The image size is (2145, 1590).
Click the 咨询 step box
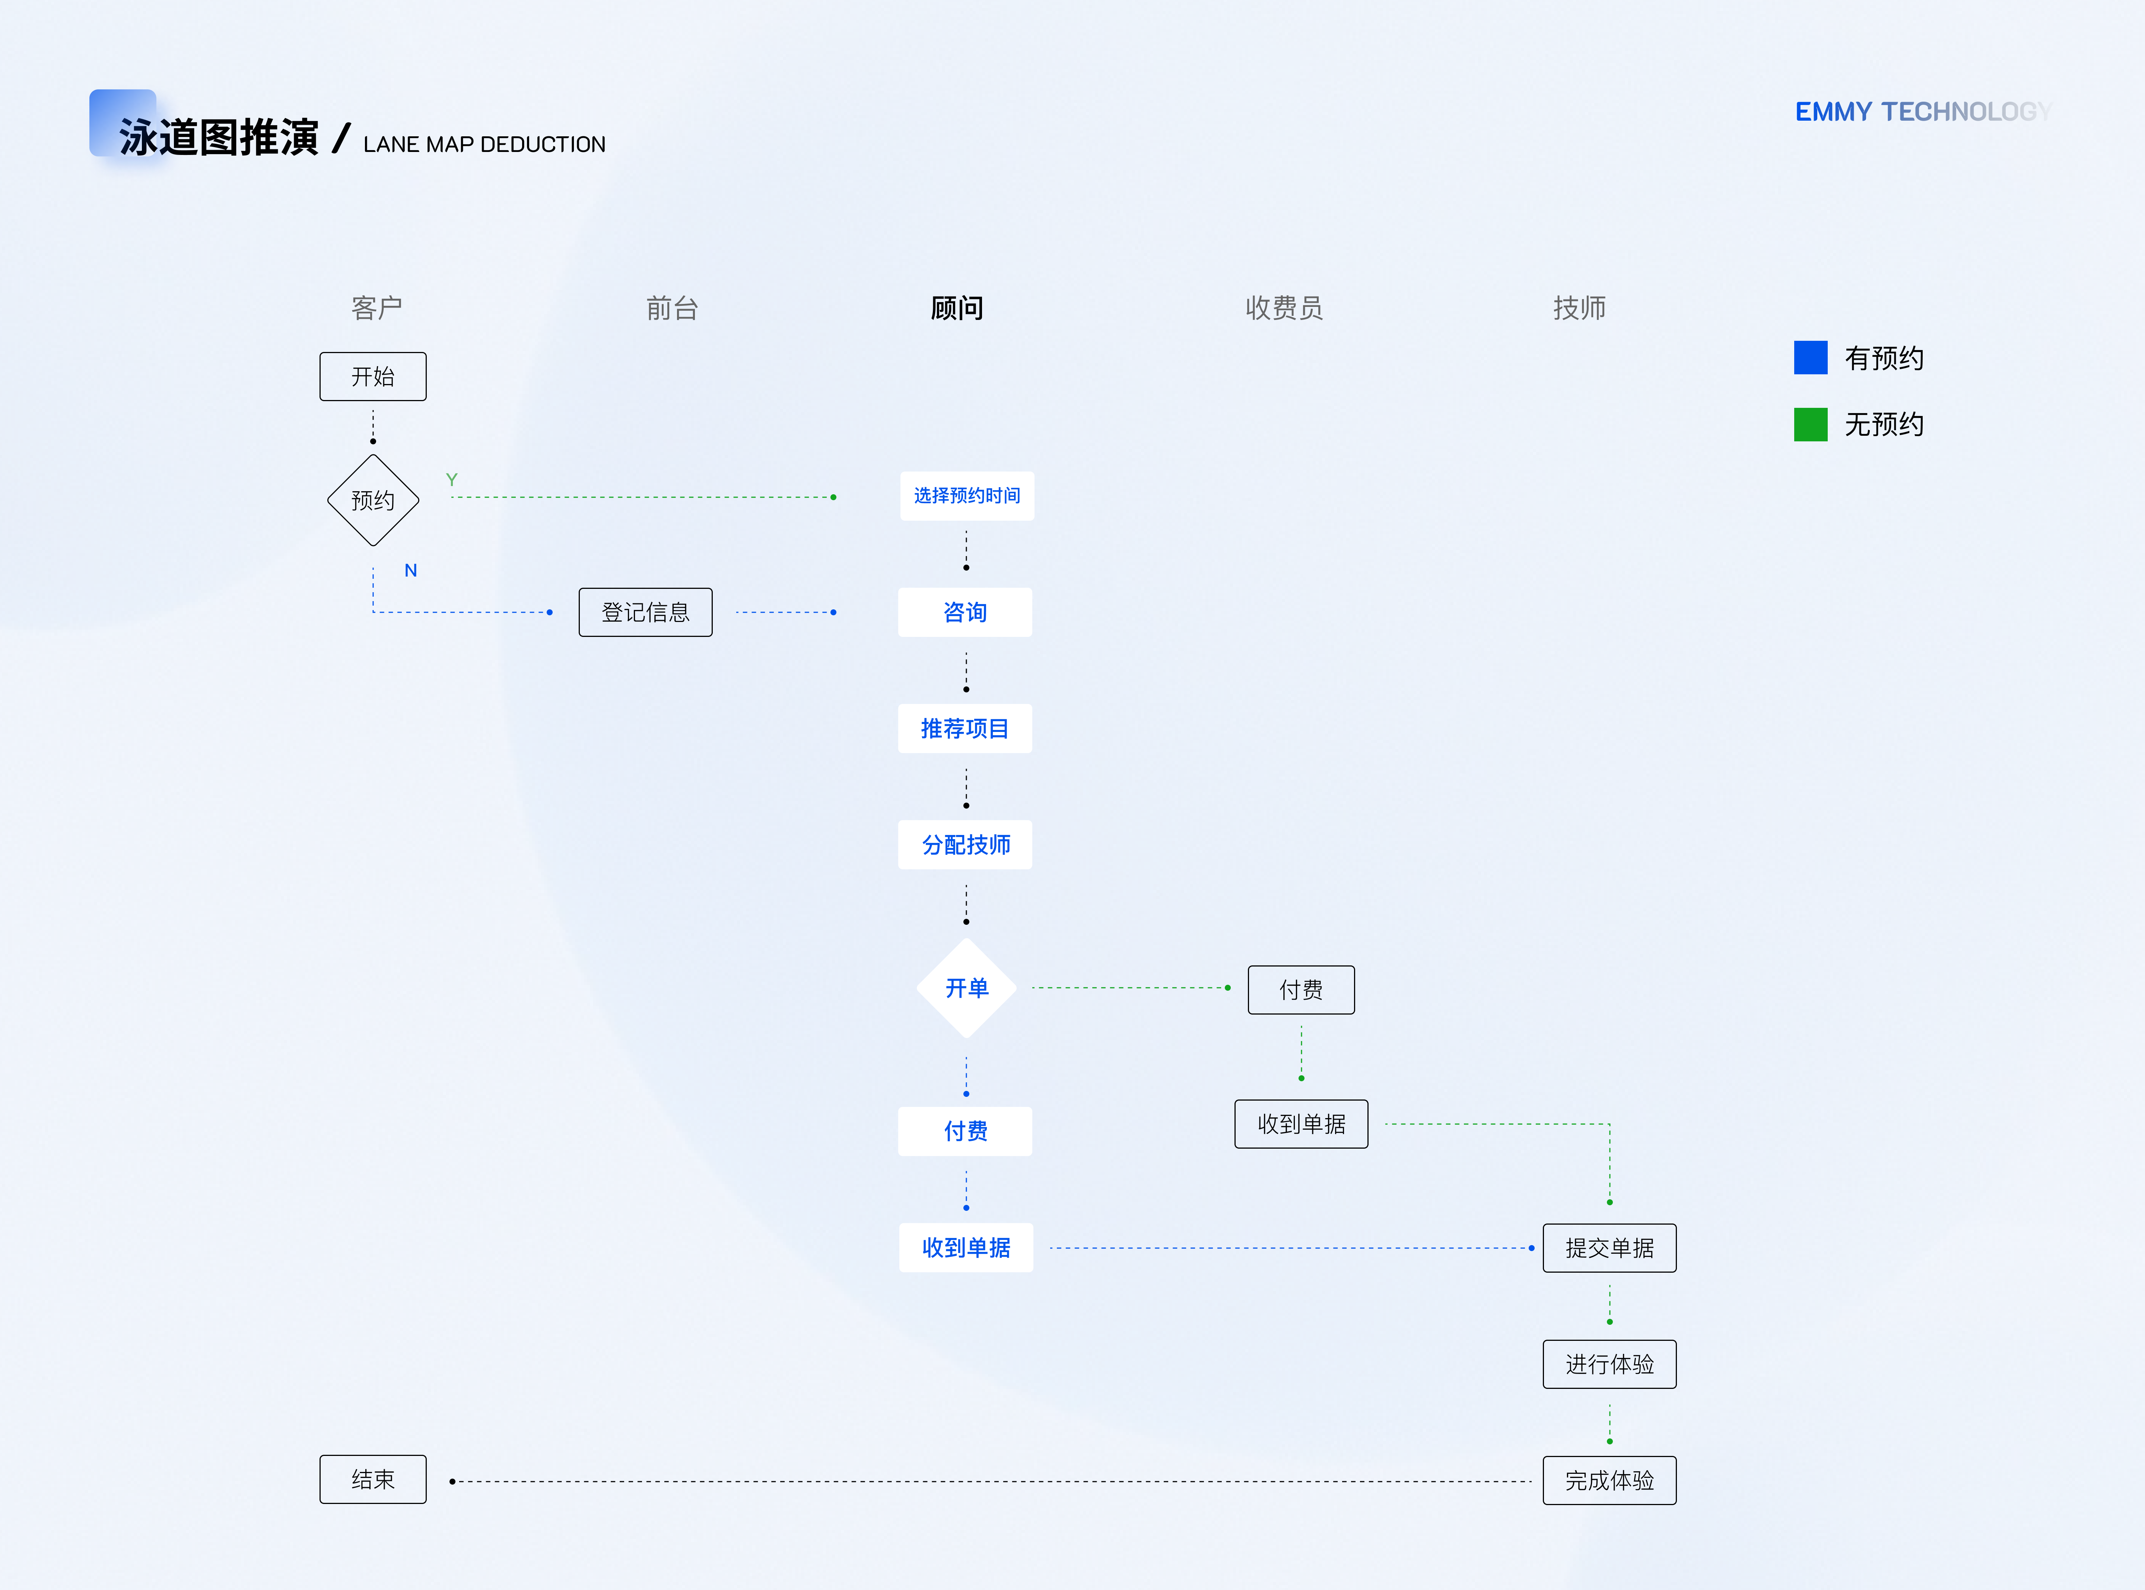(965, 612)
